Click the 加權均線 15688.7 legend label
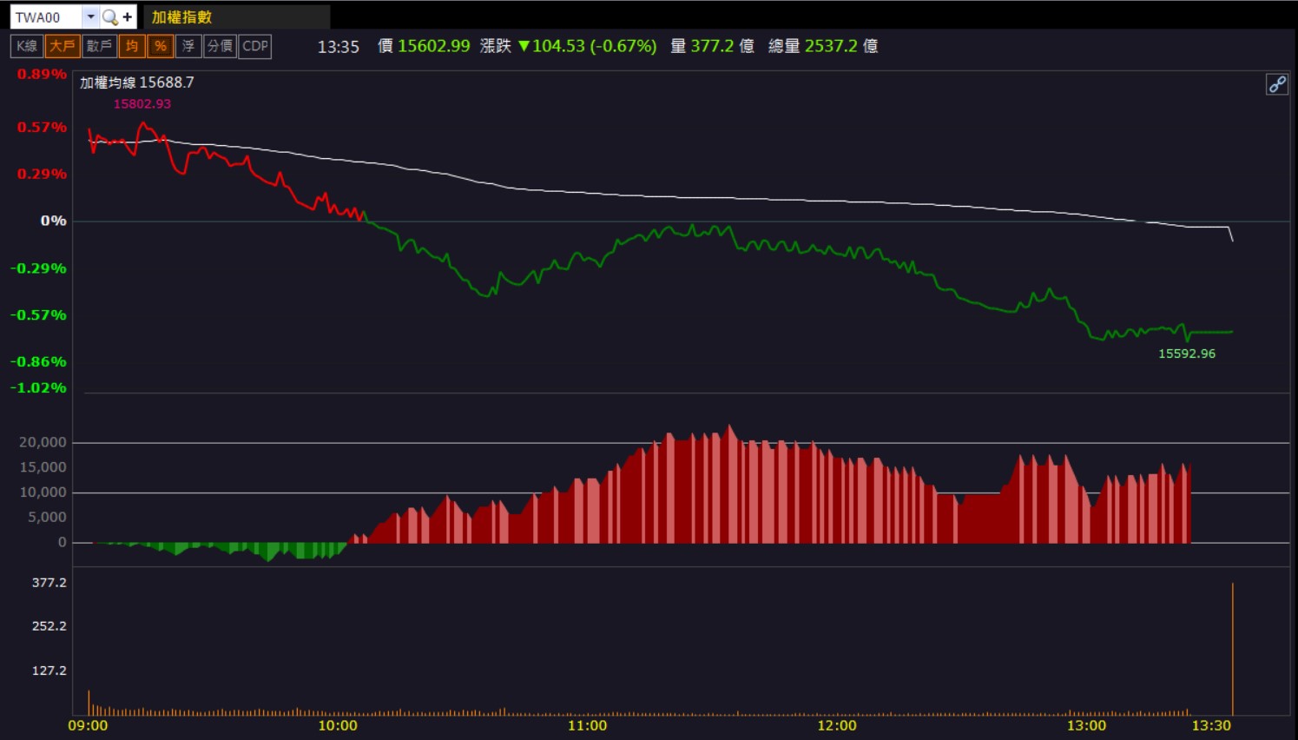The image size is (1298, 740). coord(137,83)
